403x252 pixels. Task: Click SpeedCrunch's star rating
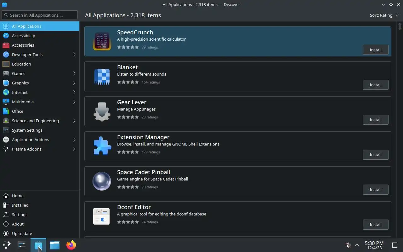[x=128, y=47]
